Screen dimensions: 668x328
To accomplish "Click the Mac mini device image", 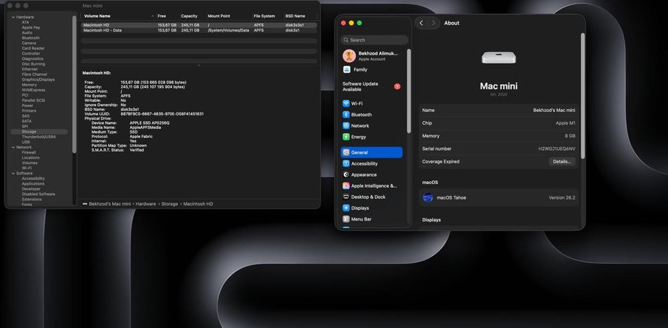I will (x=498, y=57).
